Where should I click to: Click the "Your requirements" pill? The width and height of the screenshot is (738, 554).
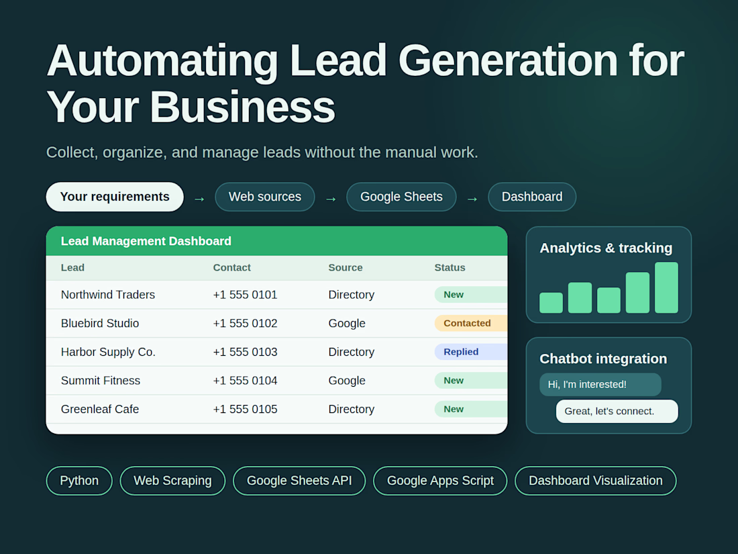pyautogui.click(x=115, y=197)
